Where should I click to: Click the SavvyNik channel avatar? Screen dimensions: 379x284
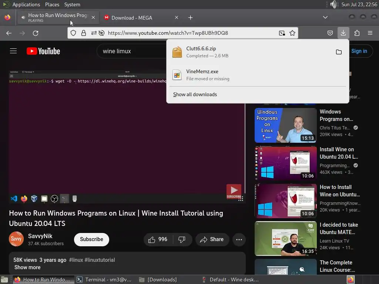16,239
